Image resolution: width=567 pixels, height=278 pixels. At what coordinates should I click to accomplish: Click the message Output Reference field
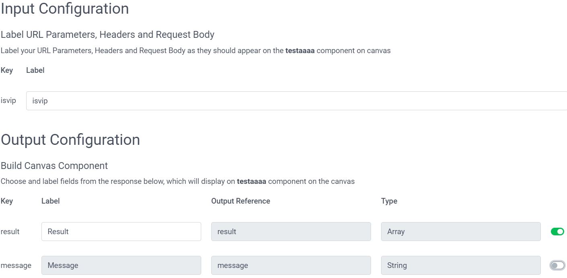tap(291, 265)
